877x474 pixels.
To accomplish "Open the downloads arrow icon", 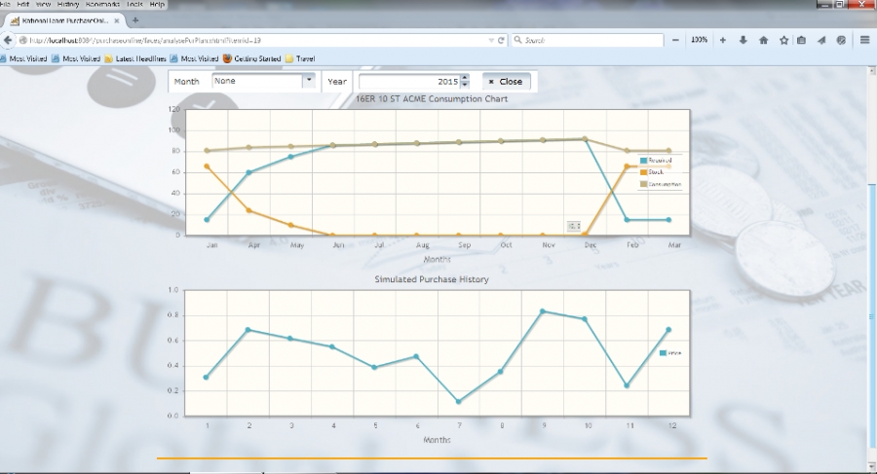I will pyautogui.click(x=743, y=40).
